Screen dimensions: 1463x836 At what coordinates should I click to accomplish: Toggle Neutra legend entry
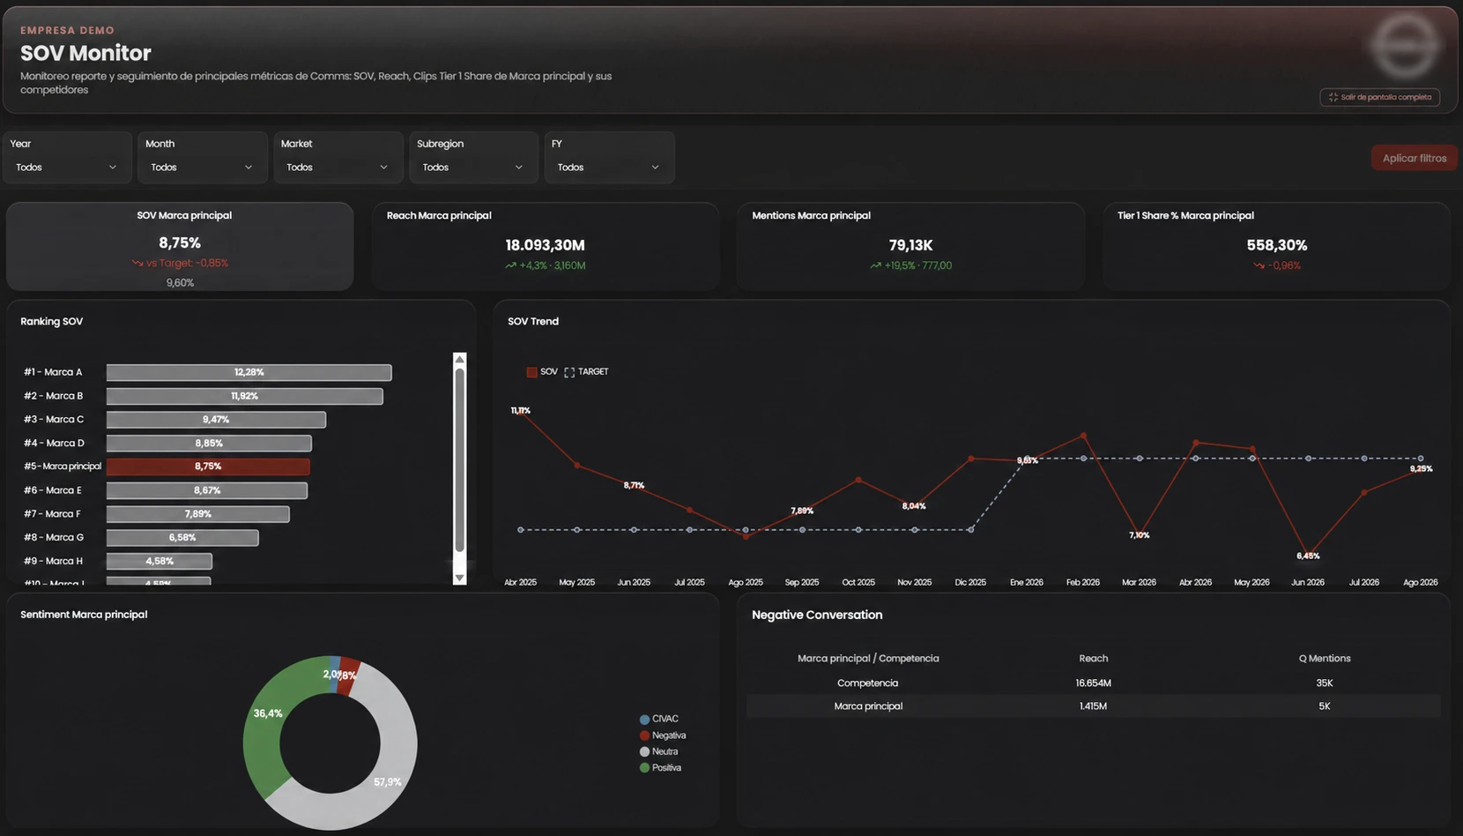659,752
